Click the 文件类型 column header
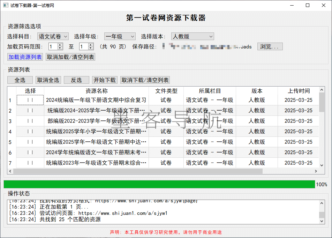 tap(166, 91)
